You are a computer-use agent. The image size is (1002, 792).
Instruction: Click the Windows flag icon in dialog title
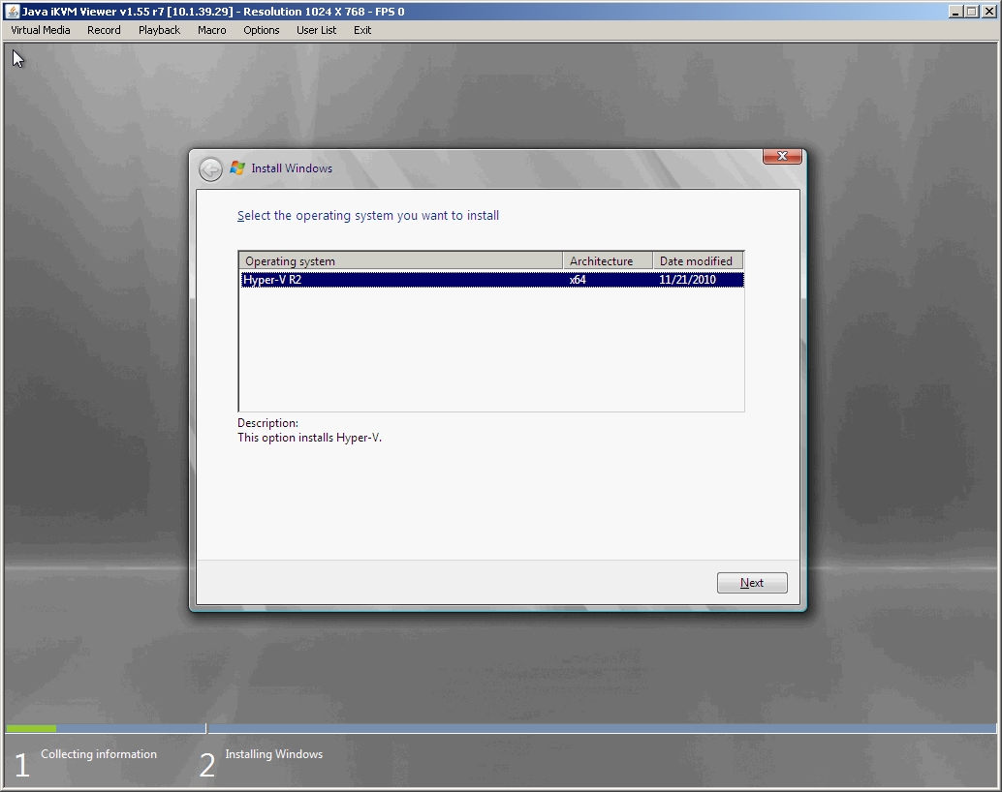click(x=237, y=168)
